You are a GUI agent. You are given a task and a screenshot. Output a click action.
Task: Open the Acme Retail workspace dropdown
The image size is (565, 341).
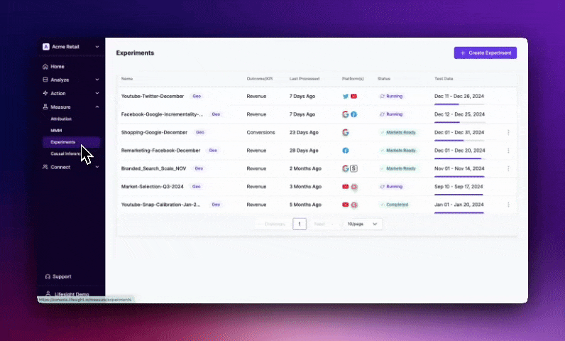click(97, 47)
